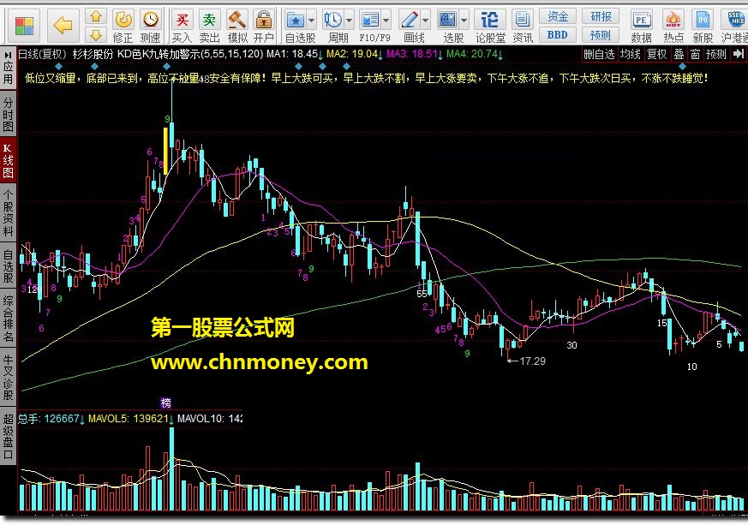Click the yellow highlighted candle bar
Viewport: 748px width, 525px height.
[x=165, y=151]
